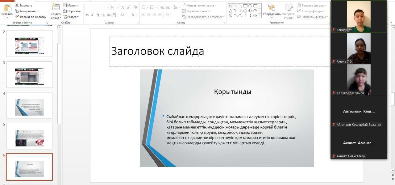
Task: Click the clear formatting eraser icon
Action: coord(135,7)
